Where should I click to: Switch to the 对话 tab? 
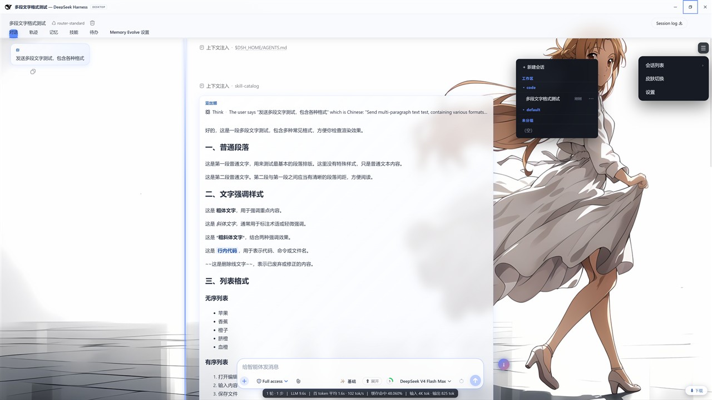coord(13,33)
